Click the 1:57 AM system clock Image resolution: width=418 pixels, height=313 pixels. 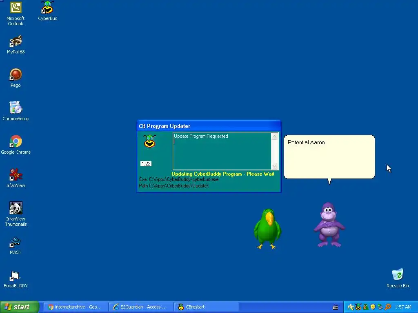coord(403,307)
